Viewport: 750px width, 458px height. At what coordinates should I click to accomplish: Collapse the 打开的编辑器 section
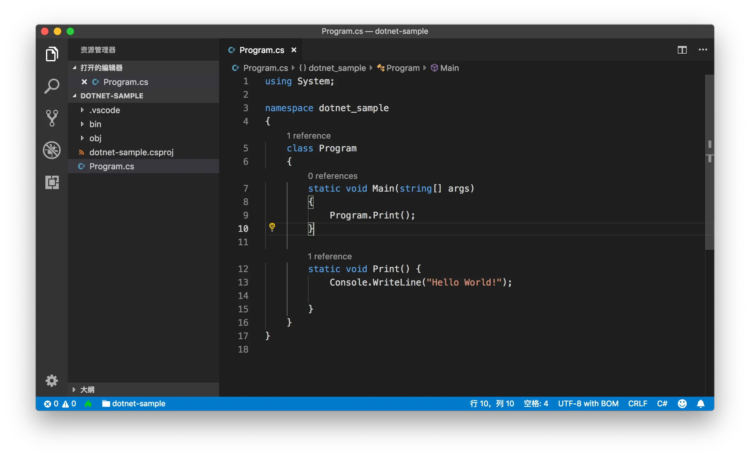[101, 68]
